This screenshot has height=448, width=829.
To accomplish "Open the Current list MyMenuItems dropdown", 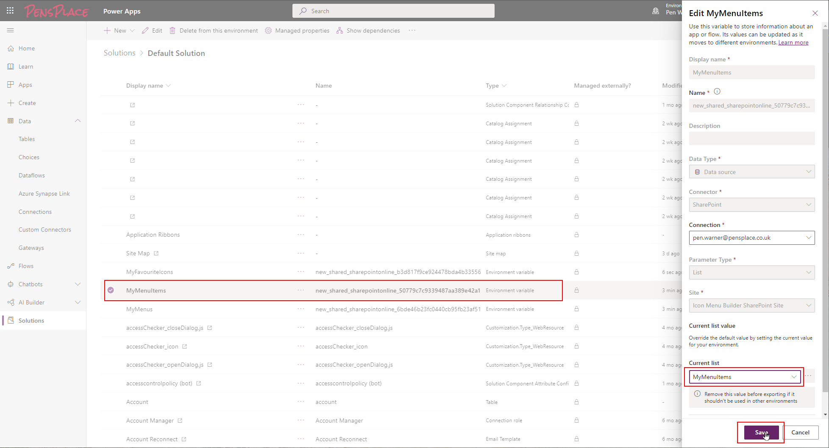I will point(745,377).
